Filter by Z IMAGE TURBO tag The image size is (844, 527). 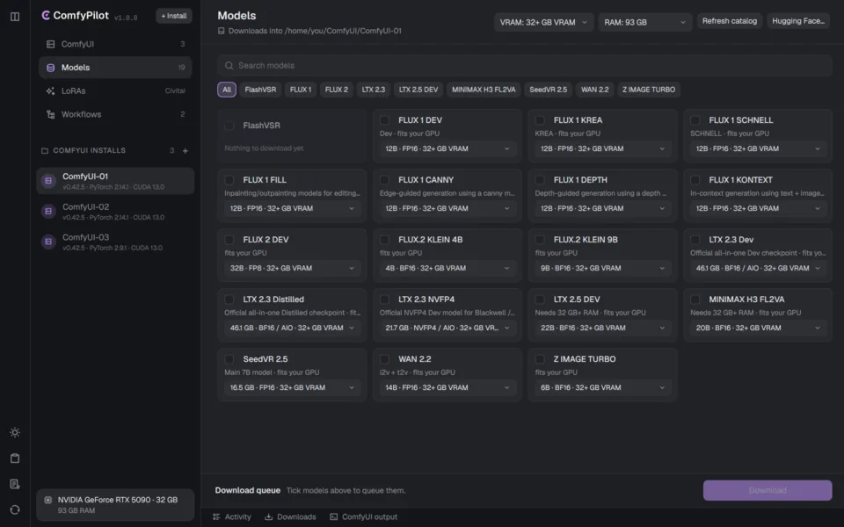[x=649, y=90]
